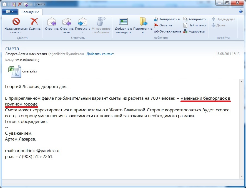Click the Удалить (Delete) red X icon
Screen dimensions: 246x188
[35, 22]
